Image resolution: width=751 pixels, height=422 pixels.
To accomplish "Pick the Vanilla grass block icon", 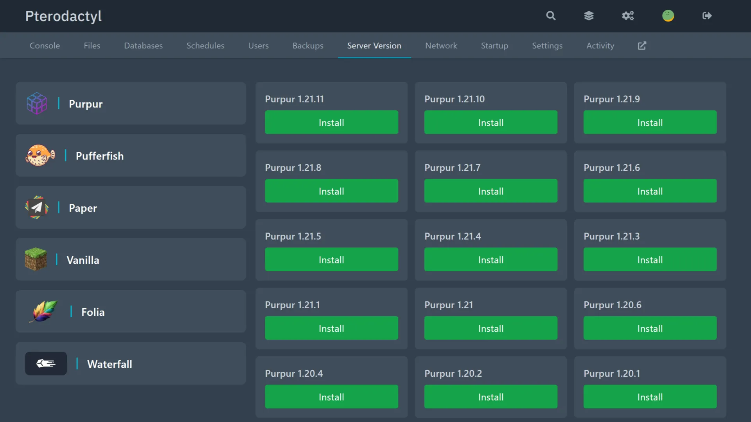I will [36, 259].
